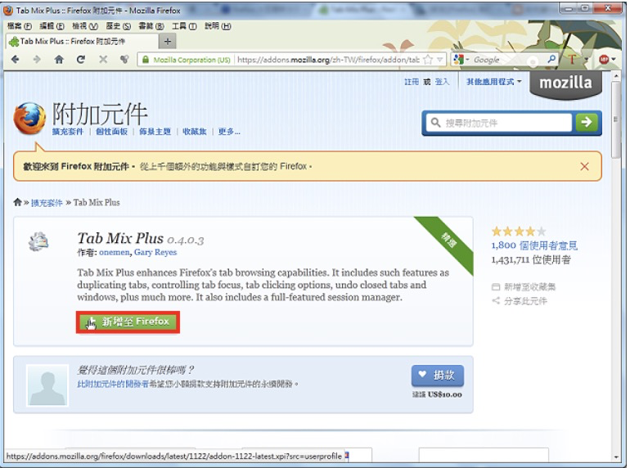Image resolution: width=630 pixels, height=468 pixels.
Task: Stop loading with the X toolbar icon
Action: (103, 60)
